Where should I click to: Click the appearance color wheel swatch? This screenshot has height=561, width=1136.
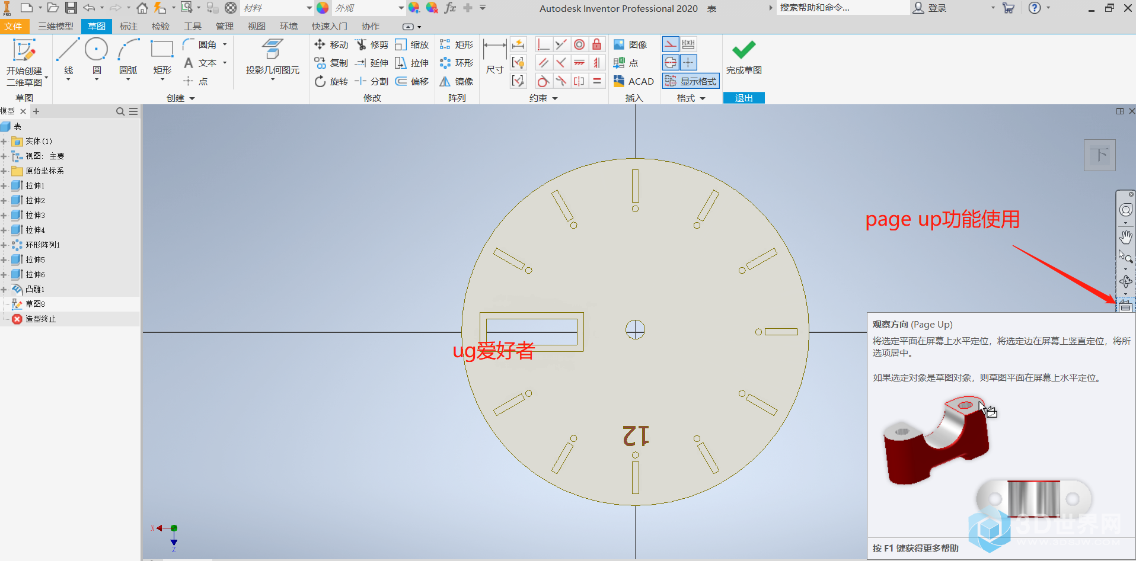pos(323,8)
